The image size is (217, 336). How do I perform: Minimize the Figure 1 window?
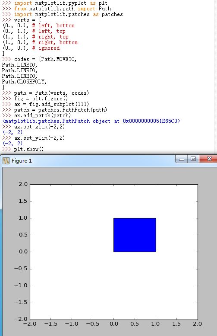(x=182, y=159)
